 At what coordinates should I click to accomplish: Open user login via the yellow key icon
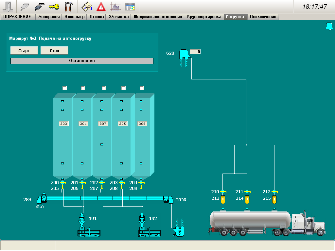54,7
